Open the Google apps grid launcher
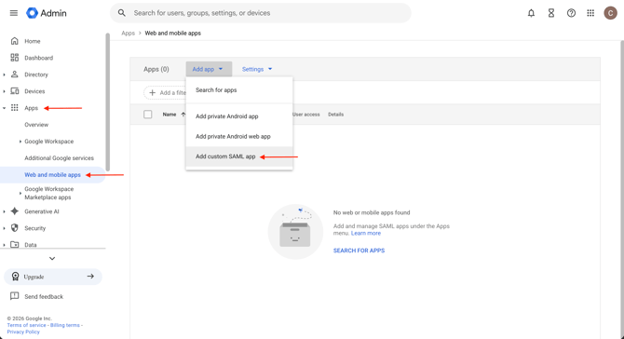This screenshot has width=624, height=339. pos(590,13)
